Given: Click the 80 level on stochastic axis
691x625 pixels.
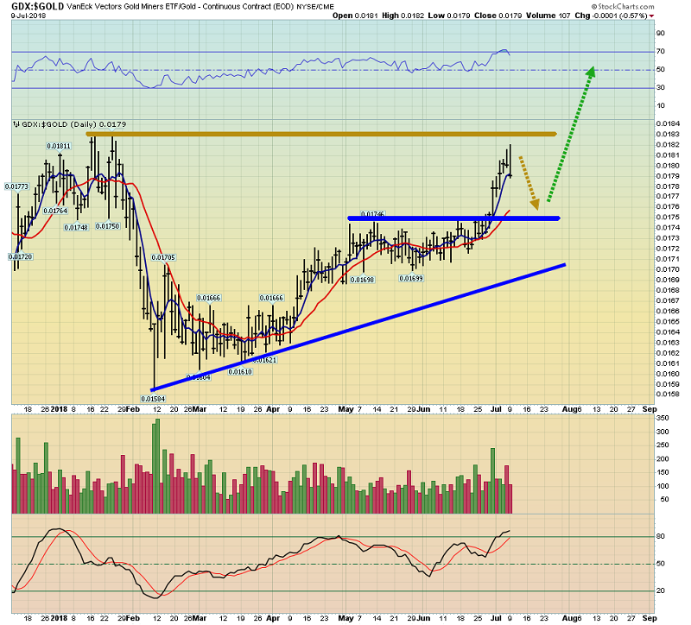Looking at the screenshot, I should 661,536.
